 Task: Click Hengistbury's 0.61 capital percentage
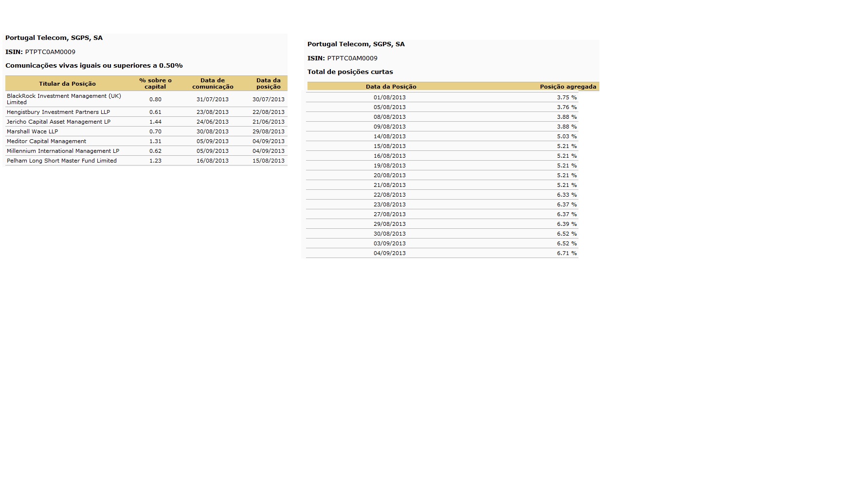tap(155, 112)
